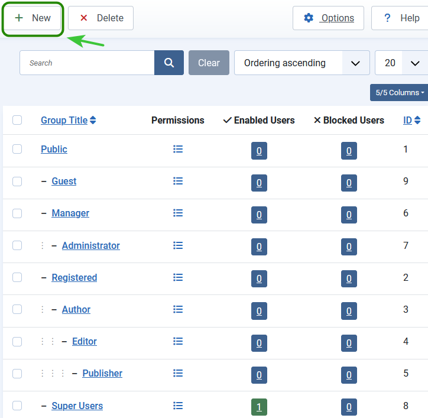
Task: Open the Registered group link
Action: point(74,277)
